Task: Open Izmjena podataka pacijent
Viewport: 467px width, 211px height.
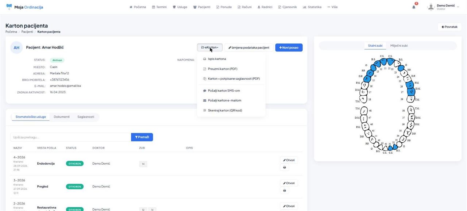Action: pos(249,47)
